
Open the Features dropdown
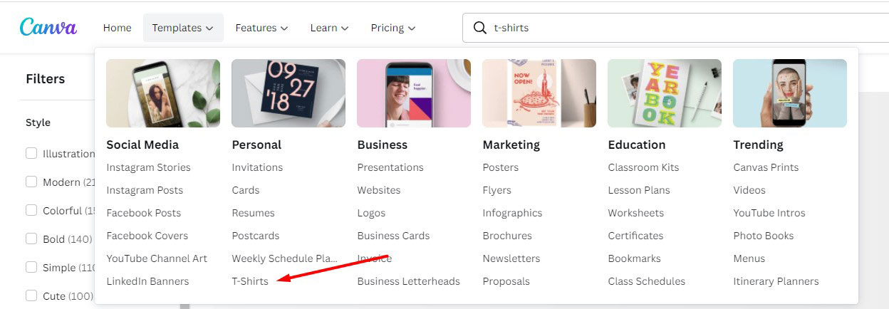pyautogui.click(x=261, y=28)
